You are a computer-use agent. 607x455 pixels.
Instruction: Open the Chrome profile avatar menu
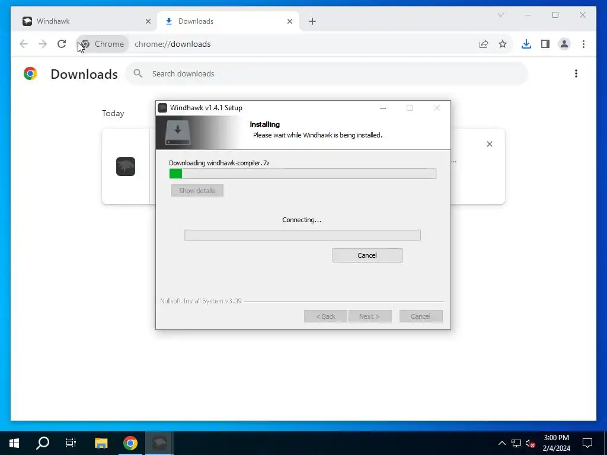[564, 44]
